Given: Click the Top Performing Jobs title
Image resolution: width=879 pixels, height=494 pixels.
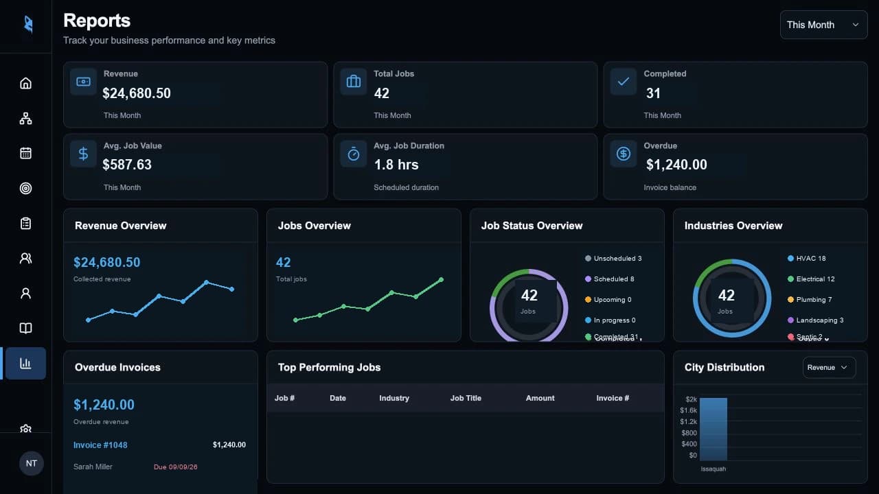Looking at the screenshot, I should [330, 367].
